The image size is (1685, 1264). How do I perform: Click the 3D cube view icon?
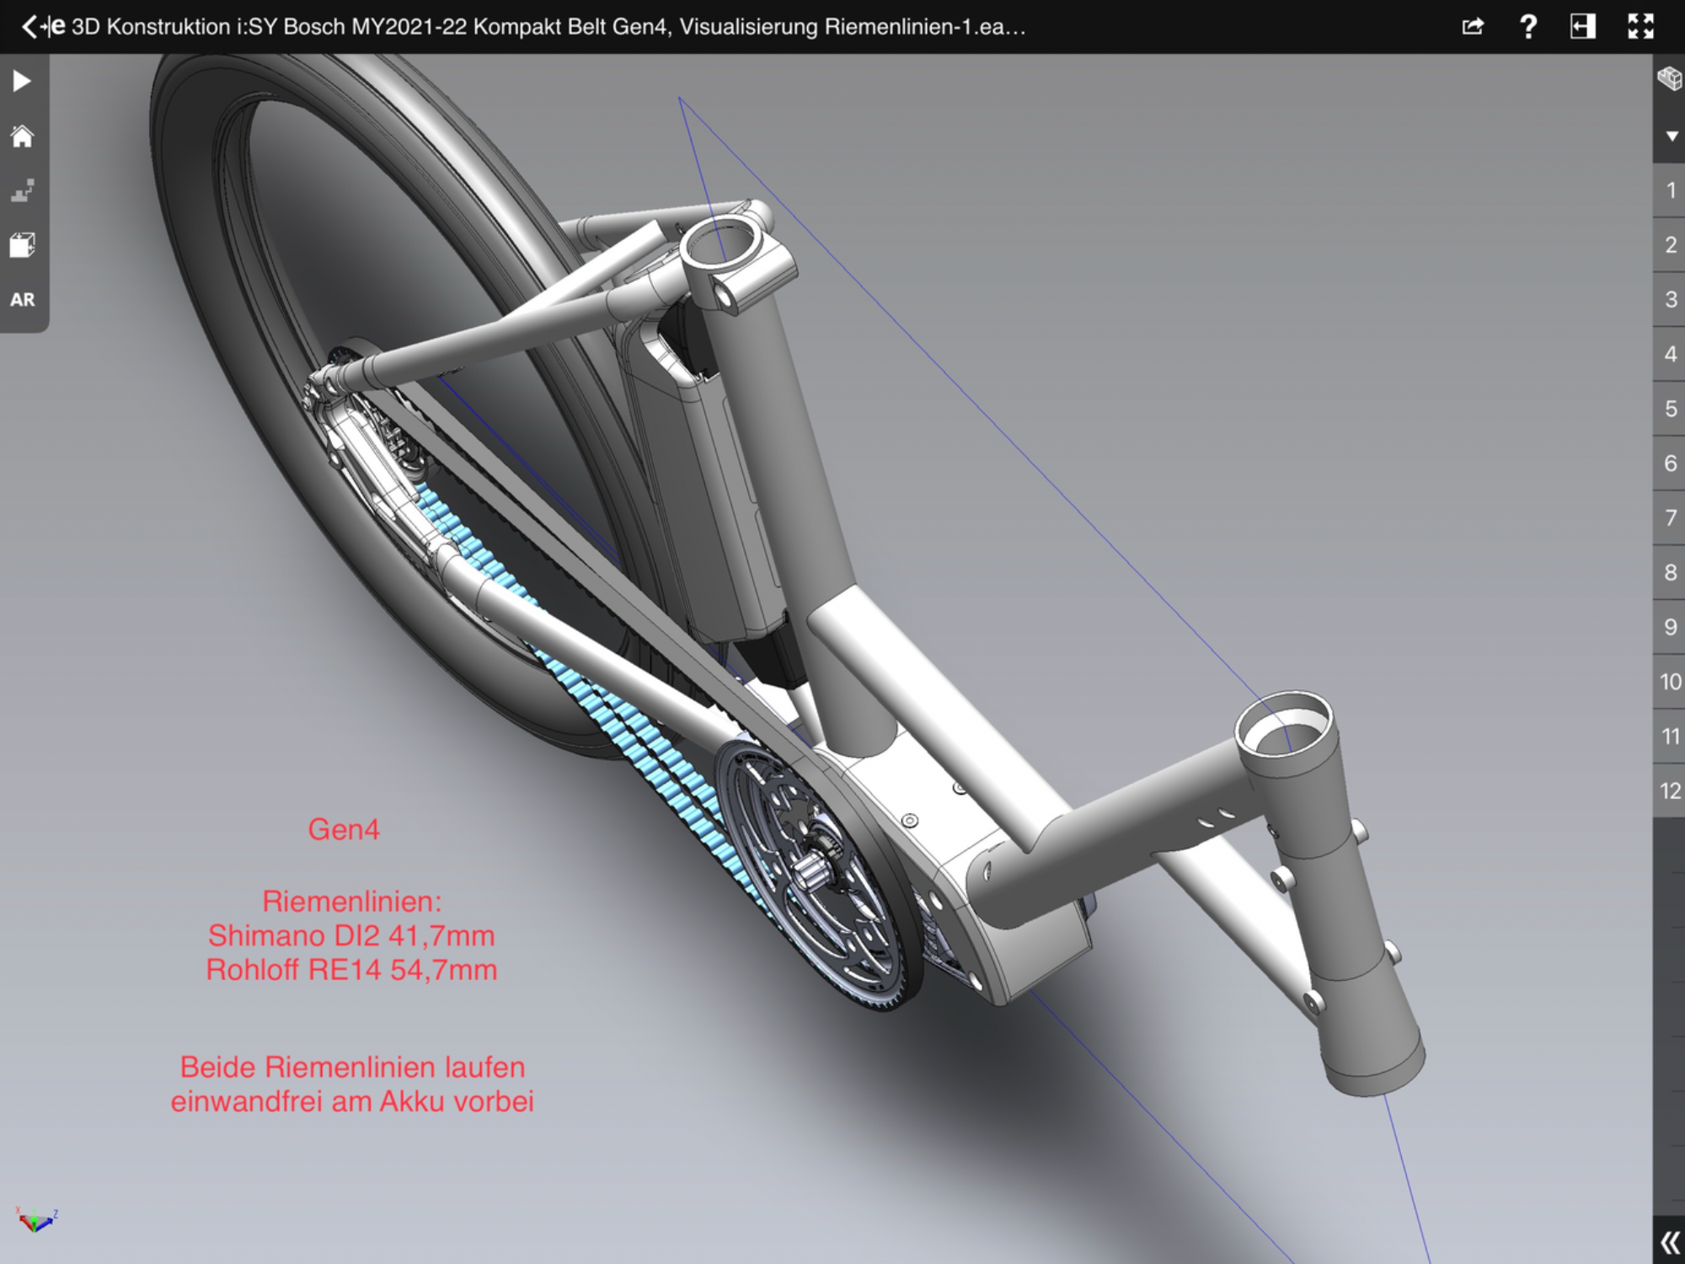tap(22, 245)
